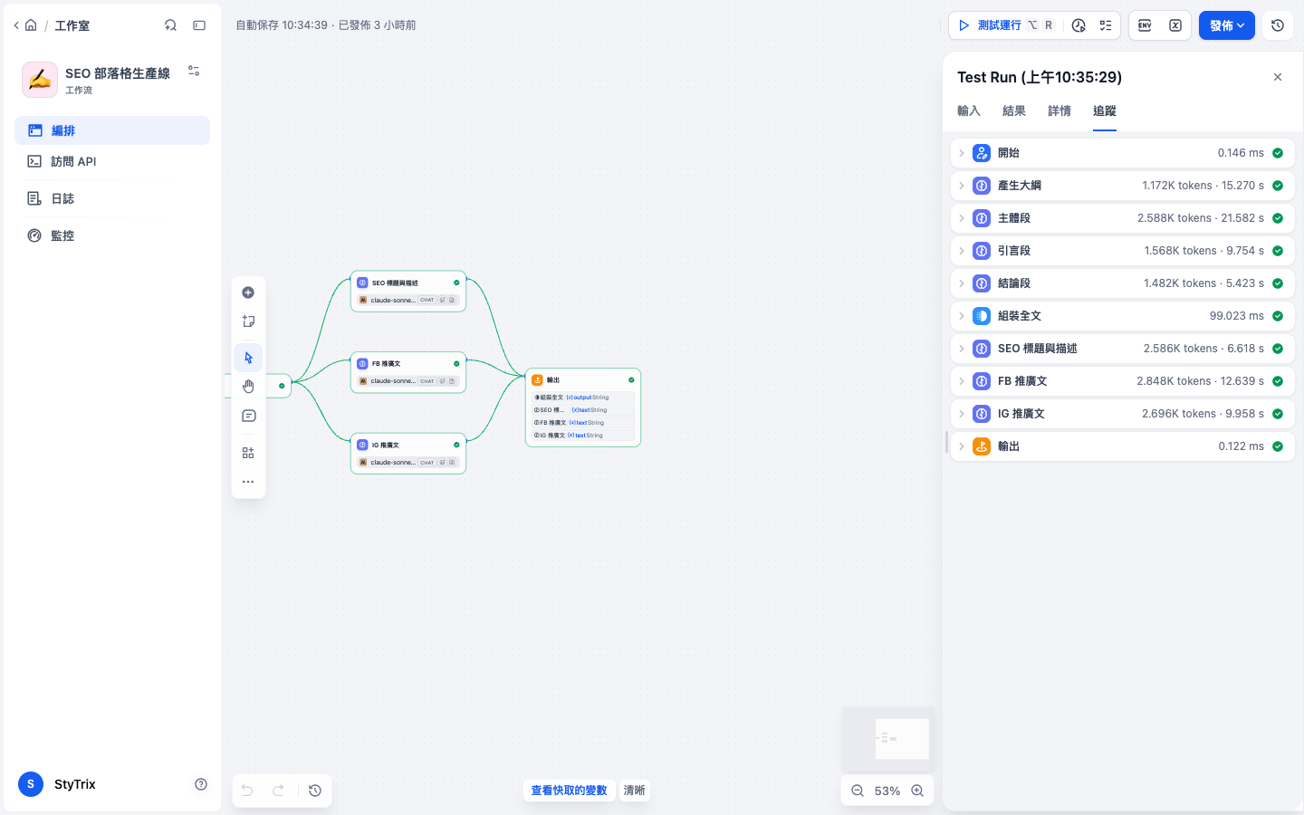Click the 測試運行 test run button
The height and width of the screenshot is (815, 1304).
coord(1005,25)
